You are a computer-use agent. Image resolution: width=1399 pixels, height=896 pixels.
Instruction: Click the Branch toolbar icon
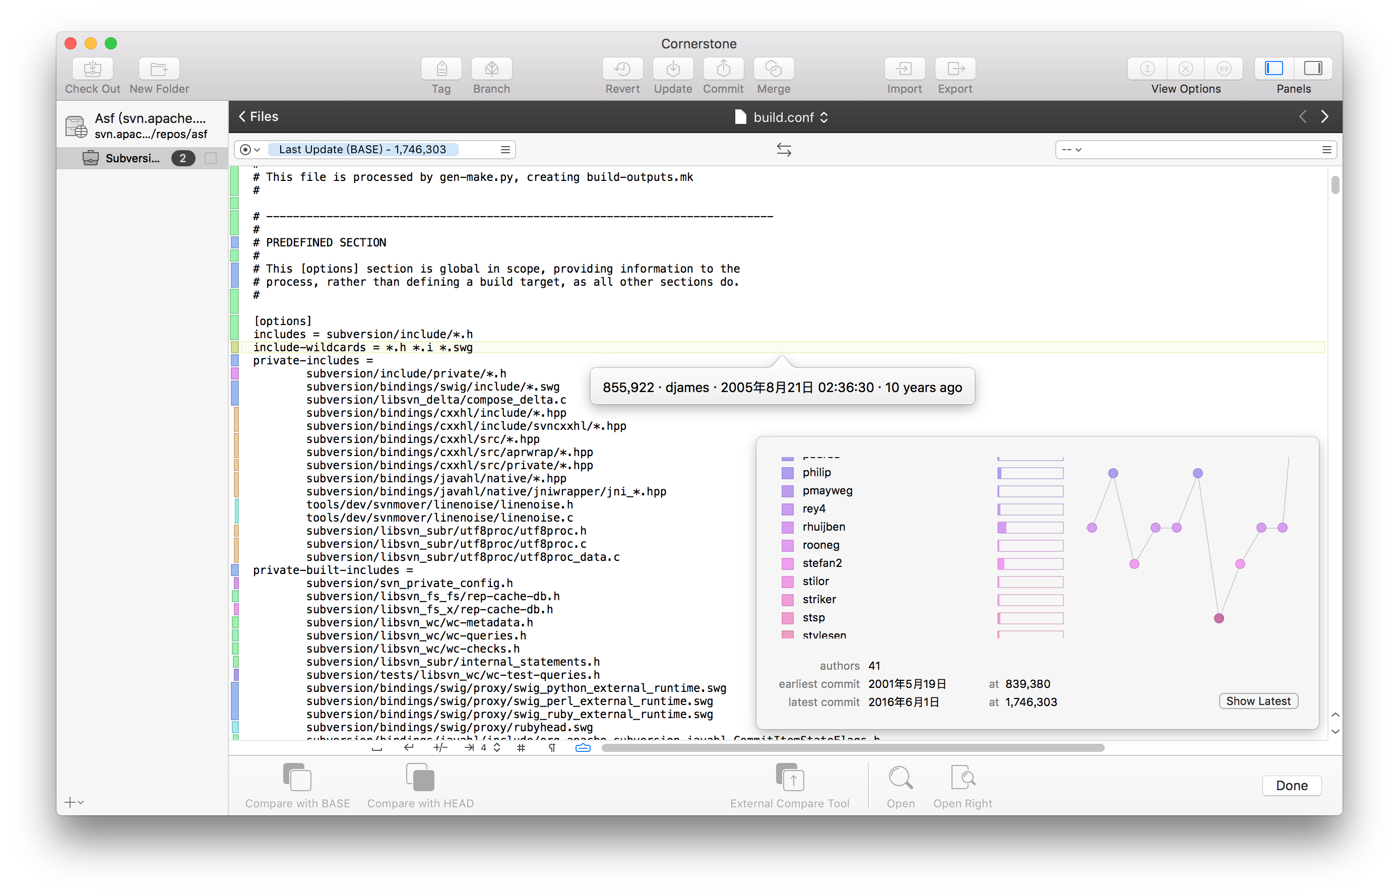[x=491, y=69]
